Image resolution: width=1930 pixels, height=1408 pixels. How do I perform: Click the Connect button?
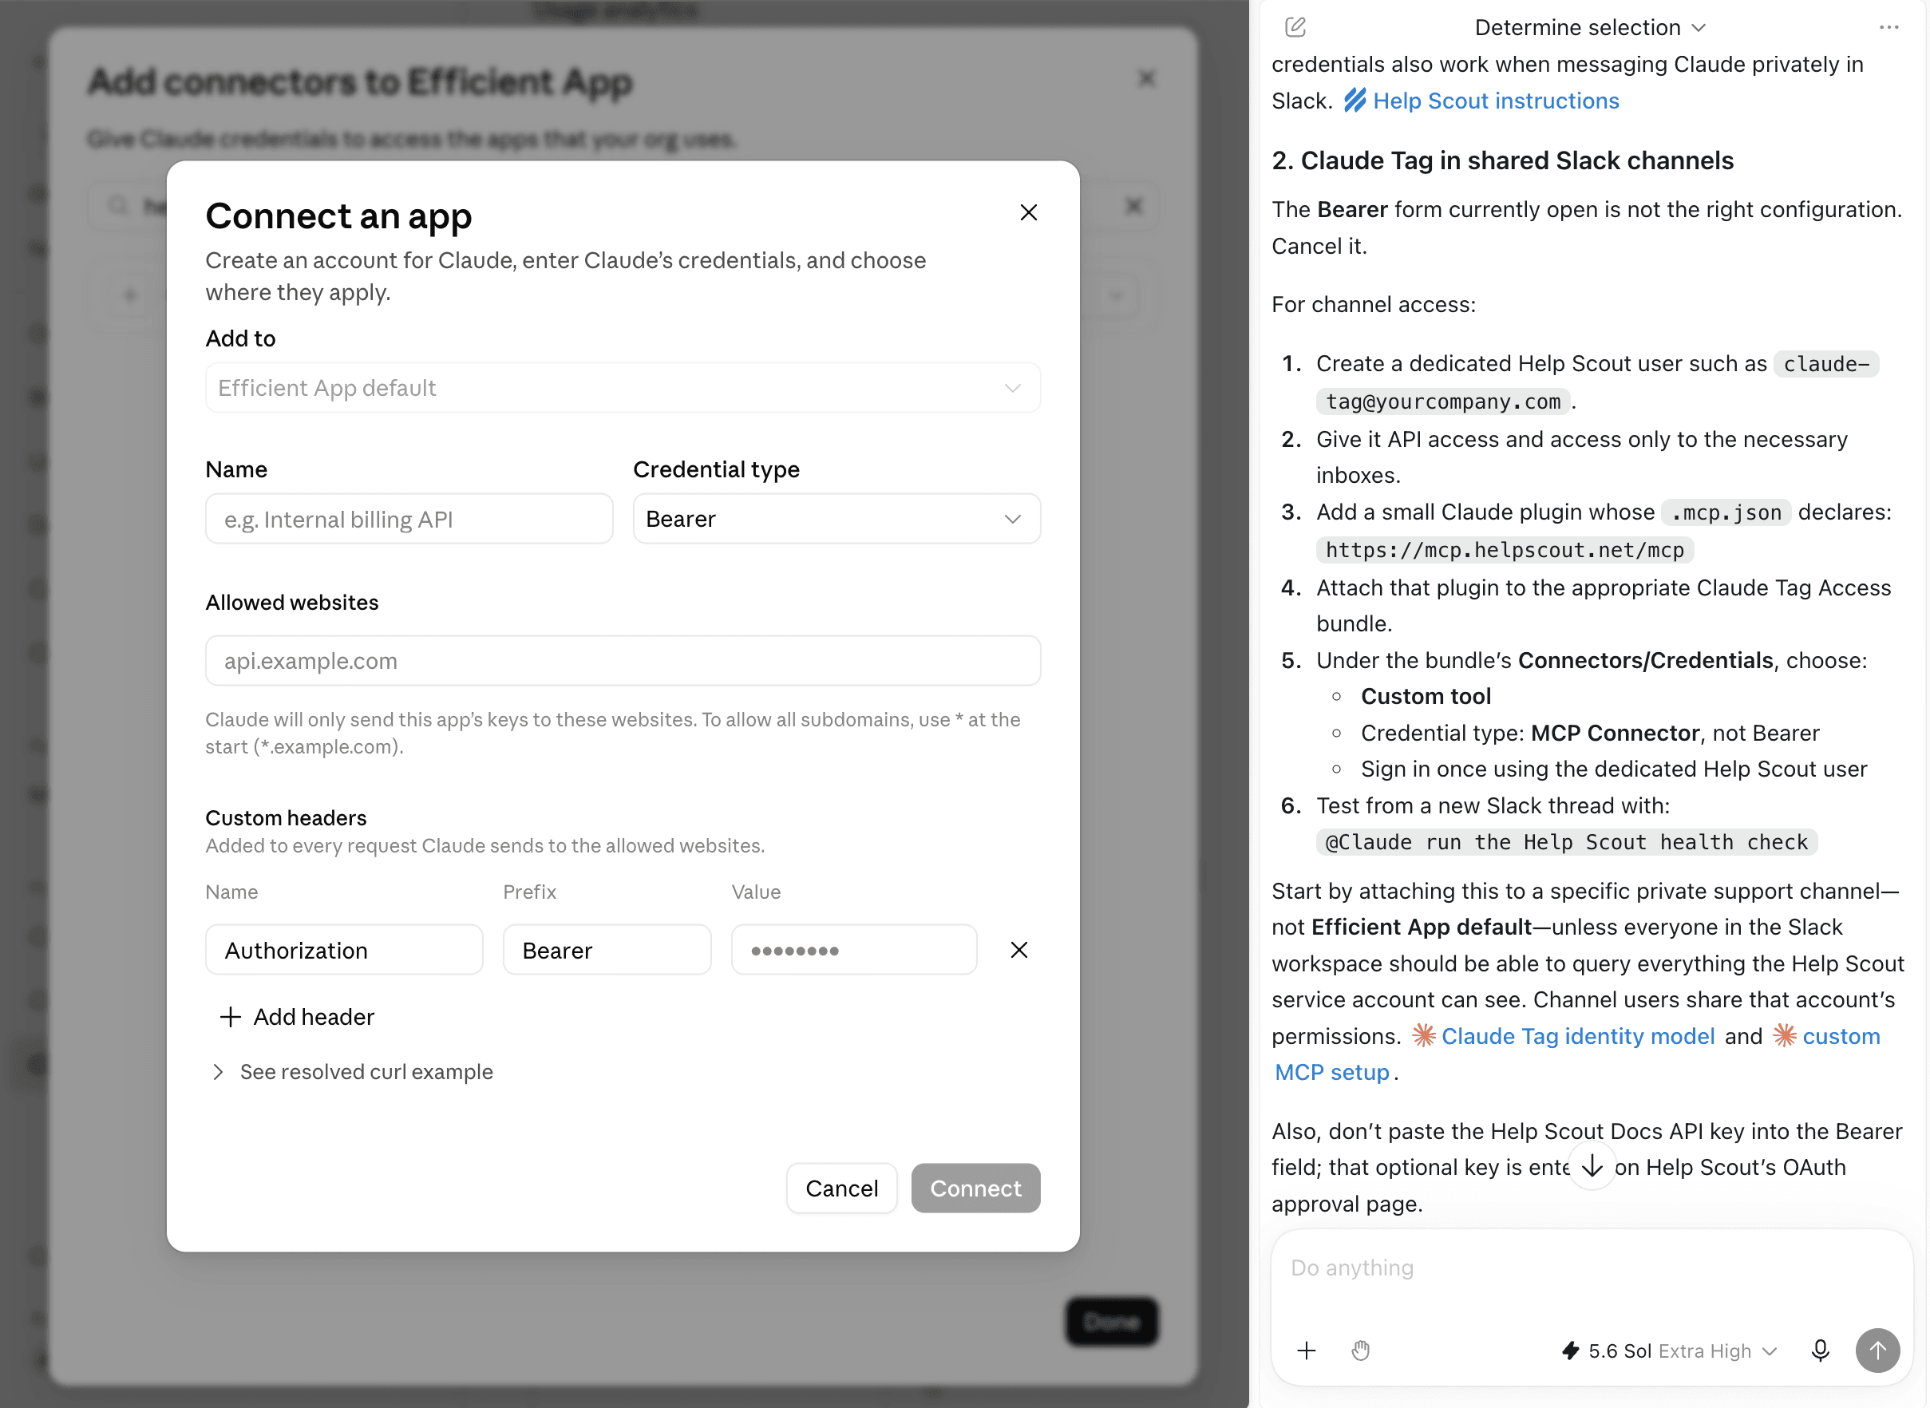click(x=975, y=1188)
